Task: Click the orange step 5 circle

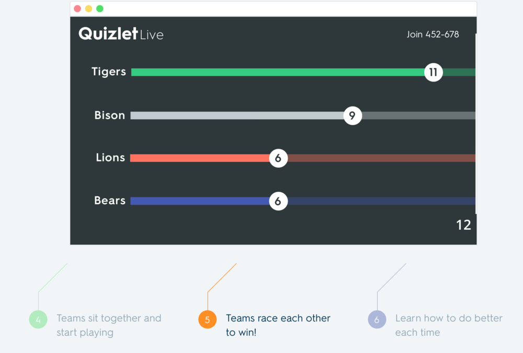Action: (208, 320)
